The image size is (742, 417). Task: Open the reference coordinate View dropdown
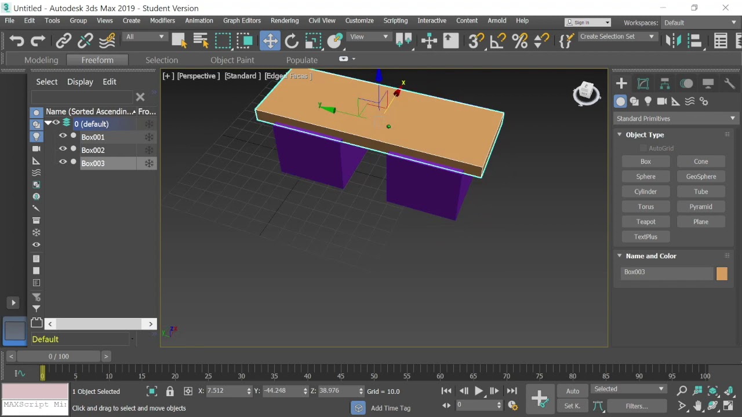pyautogui.click(x=369, y=36)
